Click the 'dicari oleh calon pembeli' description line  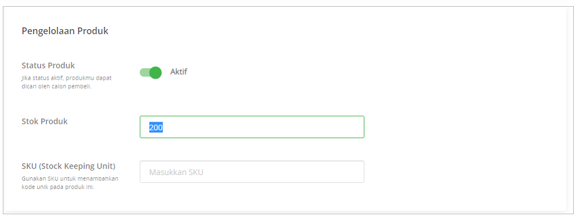click(x=56, y=87)
